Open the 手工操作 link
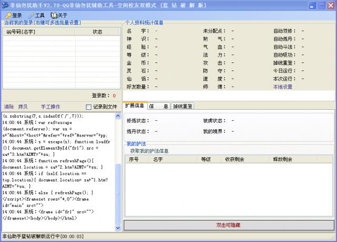 click(x=51, y=107)
